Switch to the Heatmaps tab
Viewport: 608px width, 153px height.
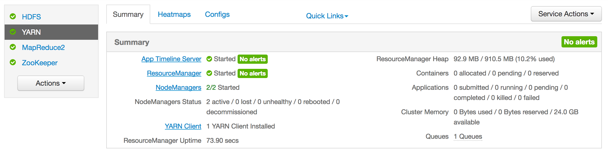coord(174,15)
